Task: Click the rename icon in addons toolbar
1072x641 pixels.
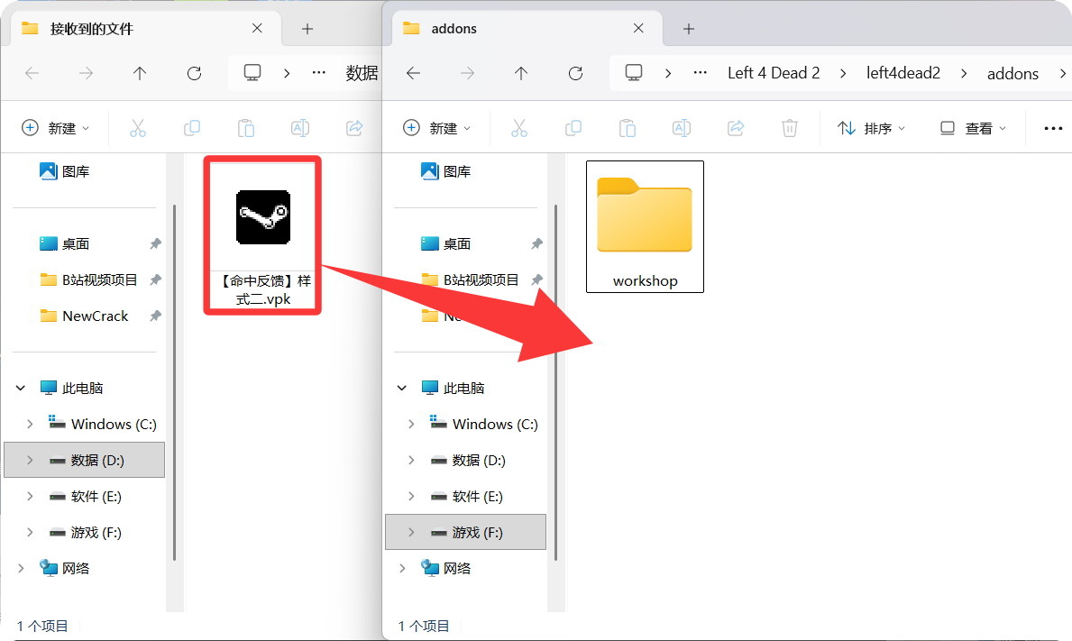Action: coord(682,128)
